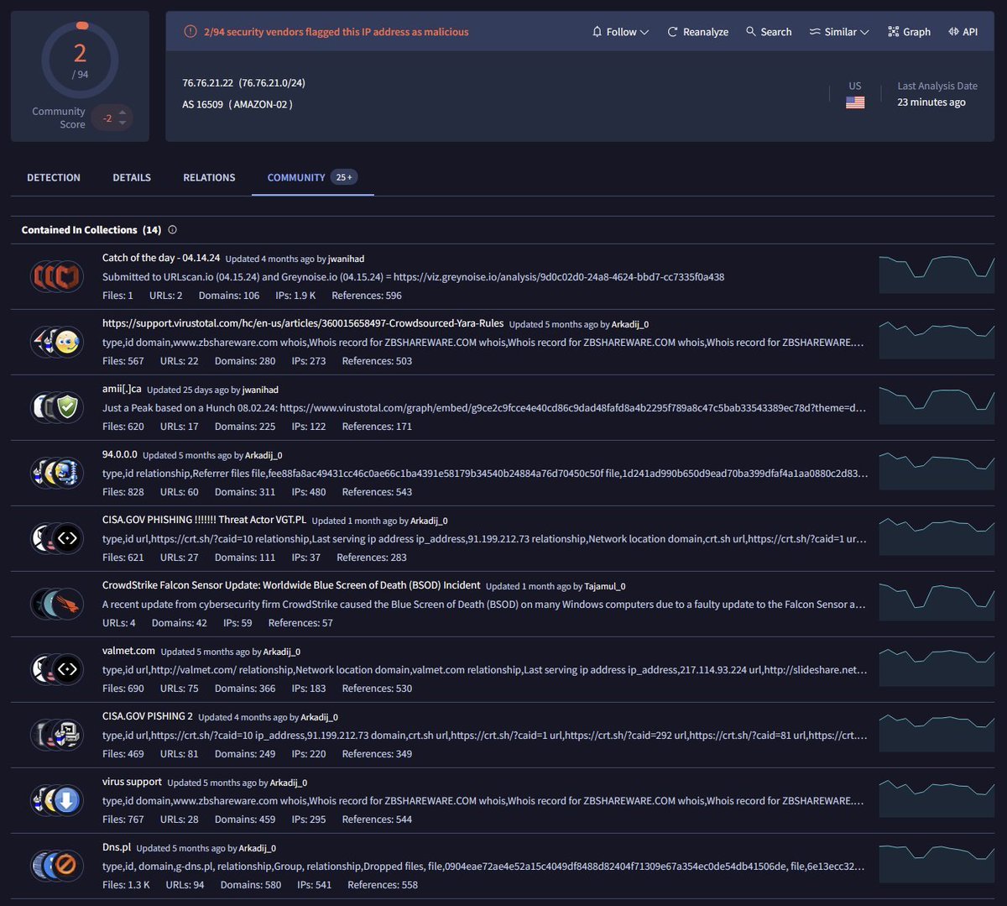Image resolution: width=1007 pixels, height=906 pixels.
Task: Click the sparkline chart for valmet.com
Action: tap(937, 668)
